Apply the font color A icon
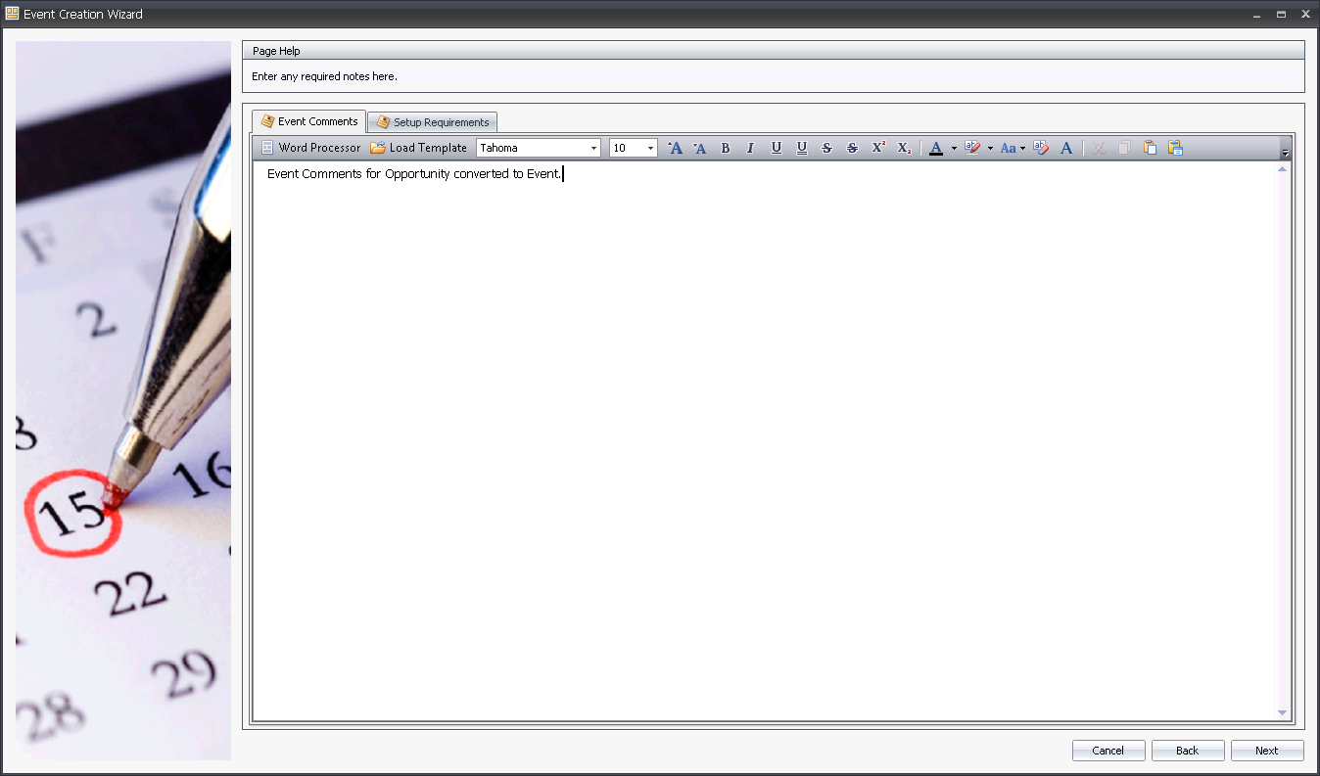The width and height of the screenshot is (1320, 776). [936, 148]
